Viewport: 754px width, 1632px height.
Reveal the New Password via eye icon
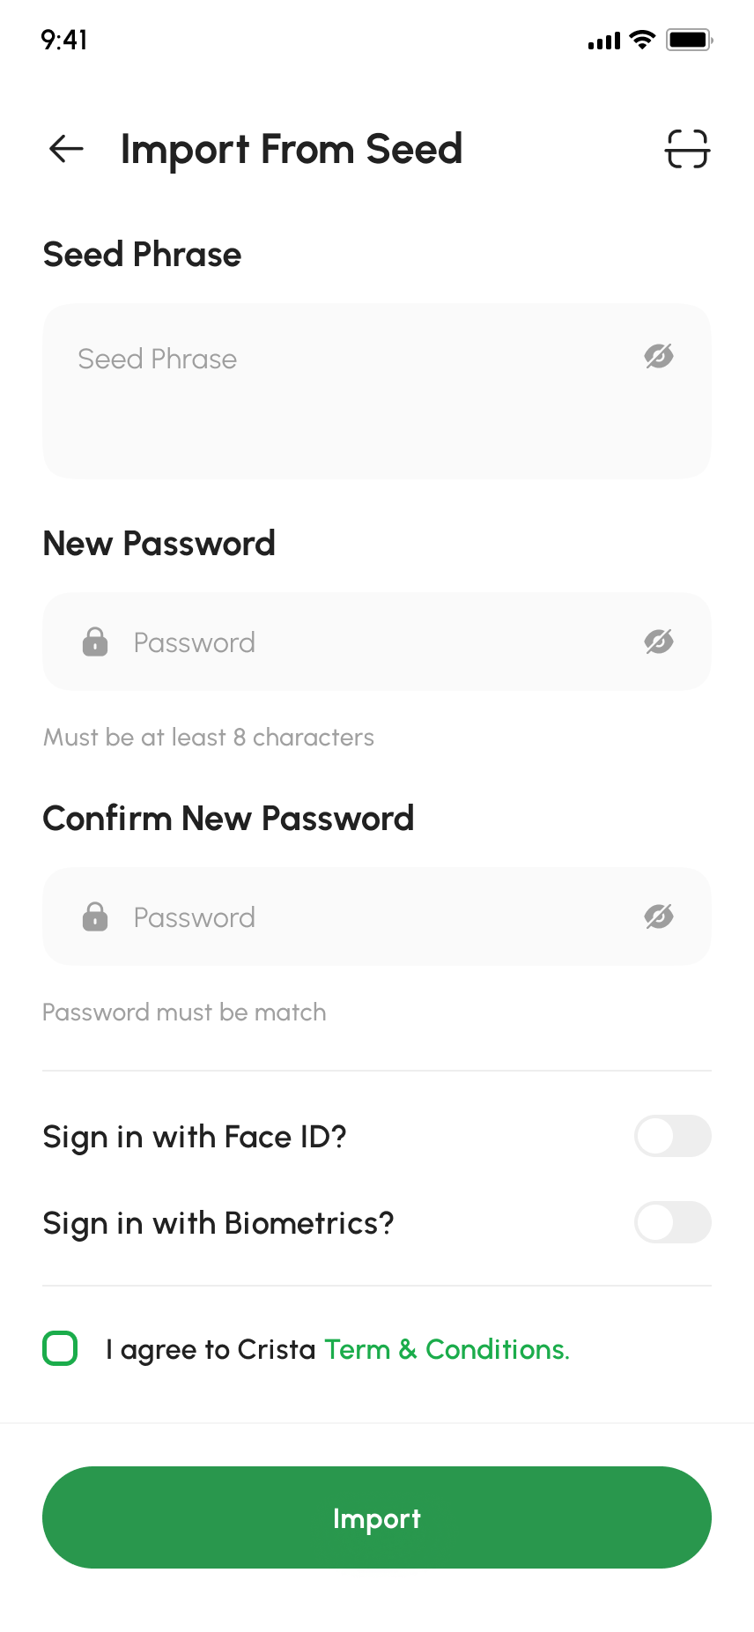tap(659, 642)
